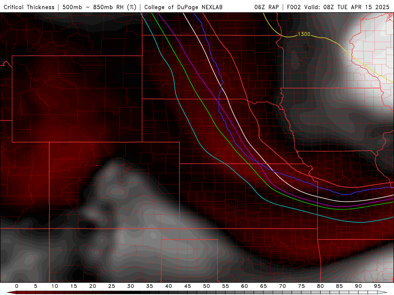Select the '06Z RAP' model run label
The height and width of the screenshot is (295, 394).
pos(266,7)
